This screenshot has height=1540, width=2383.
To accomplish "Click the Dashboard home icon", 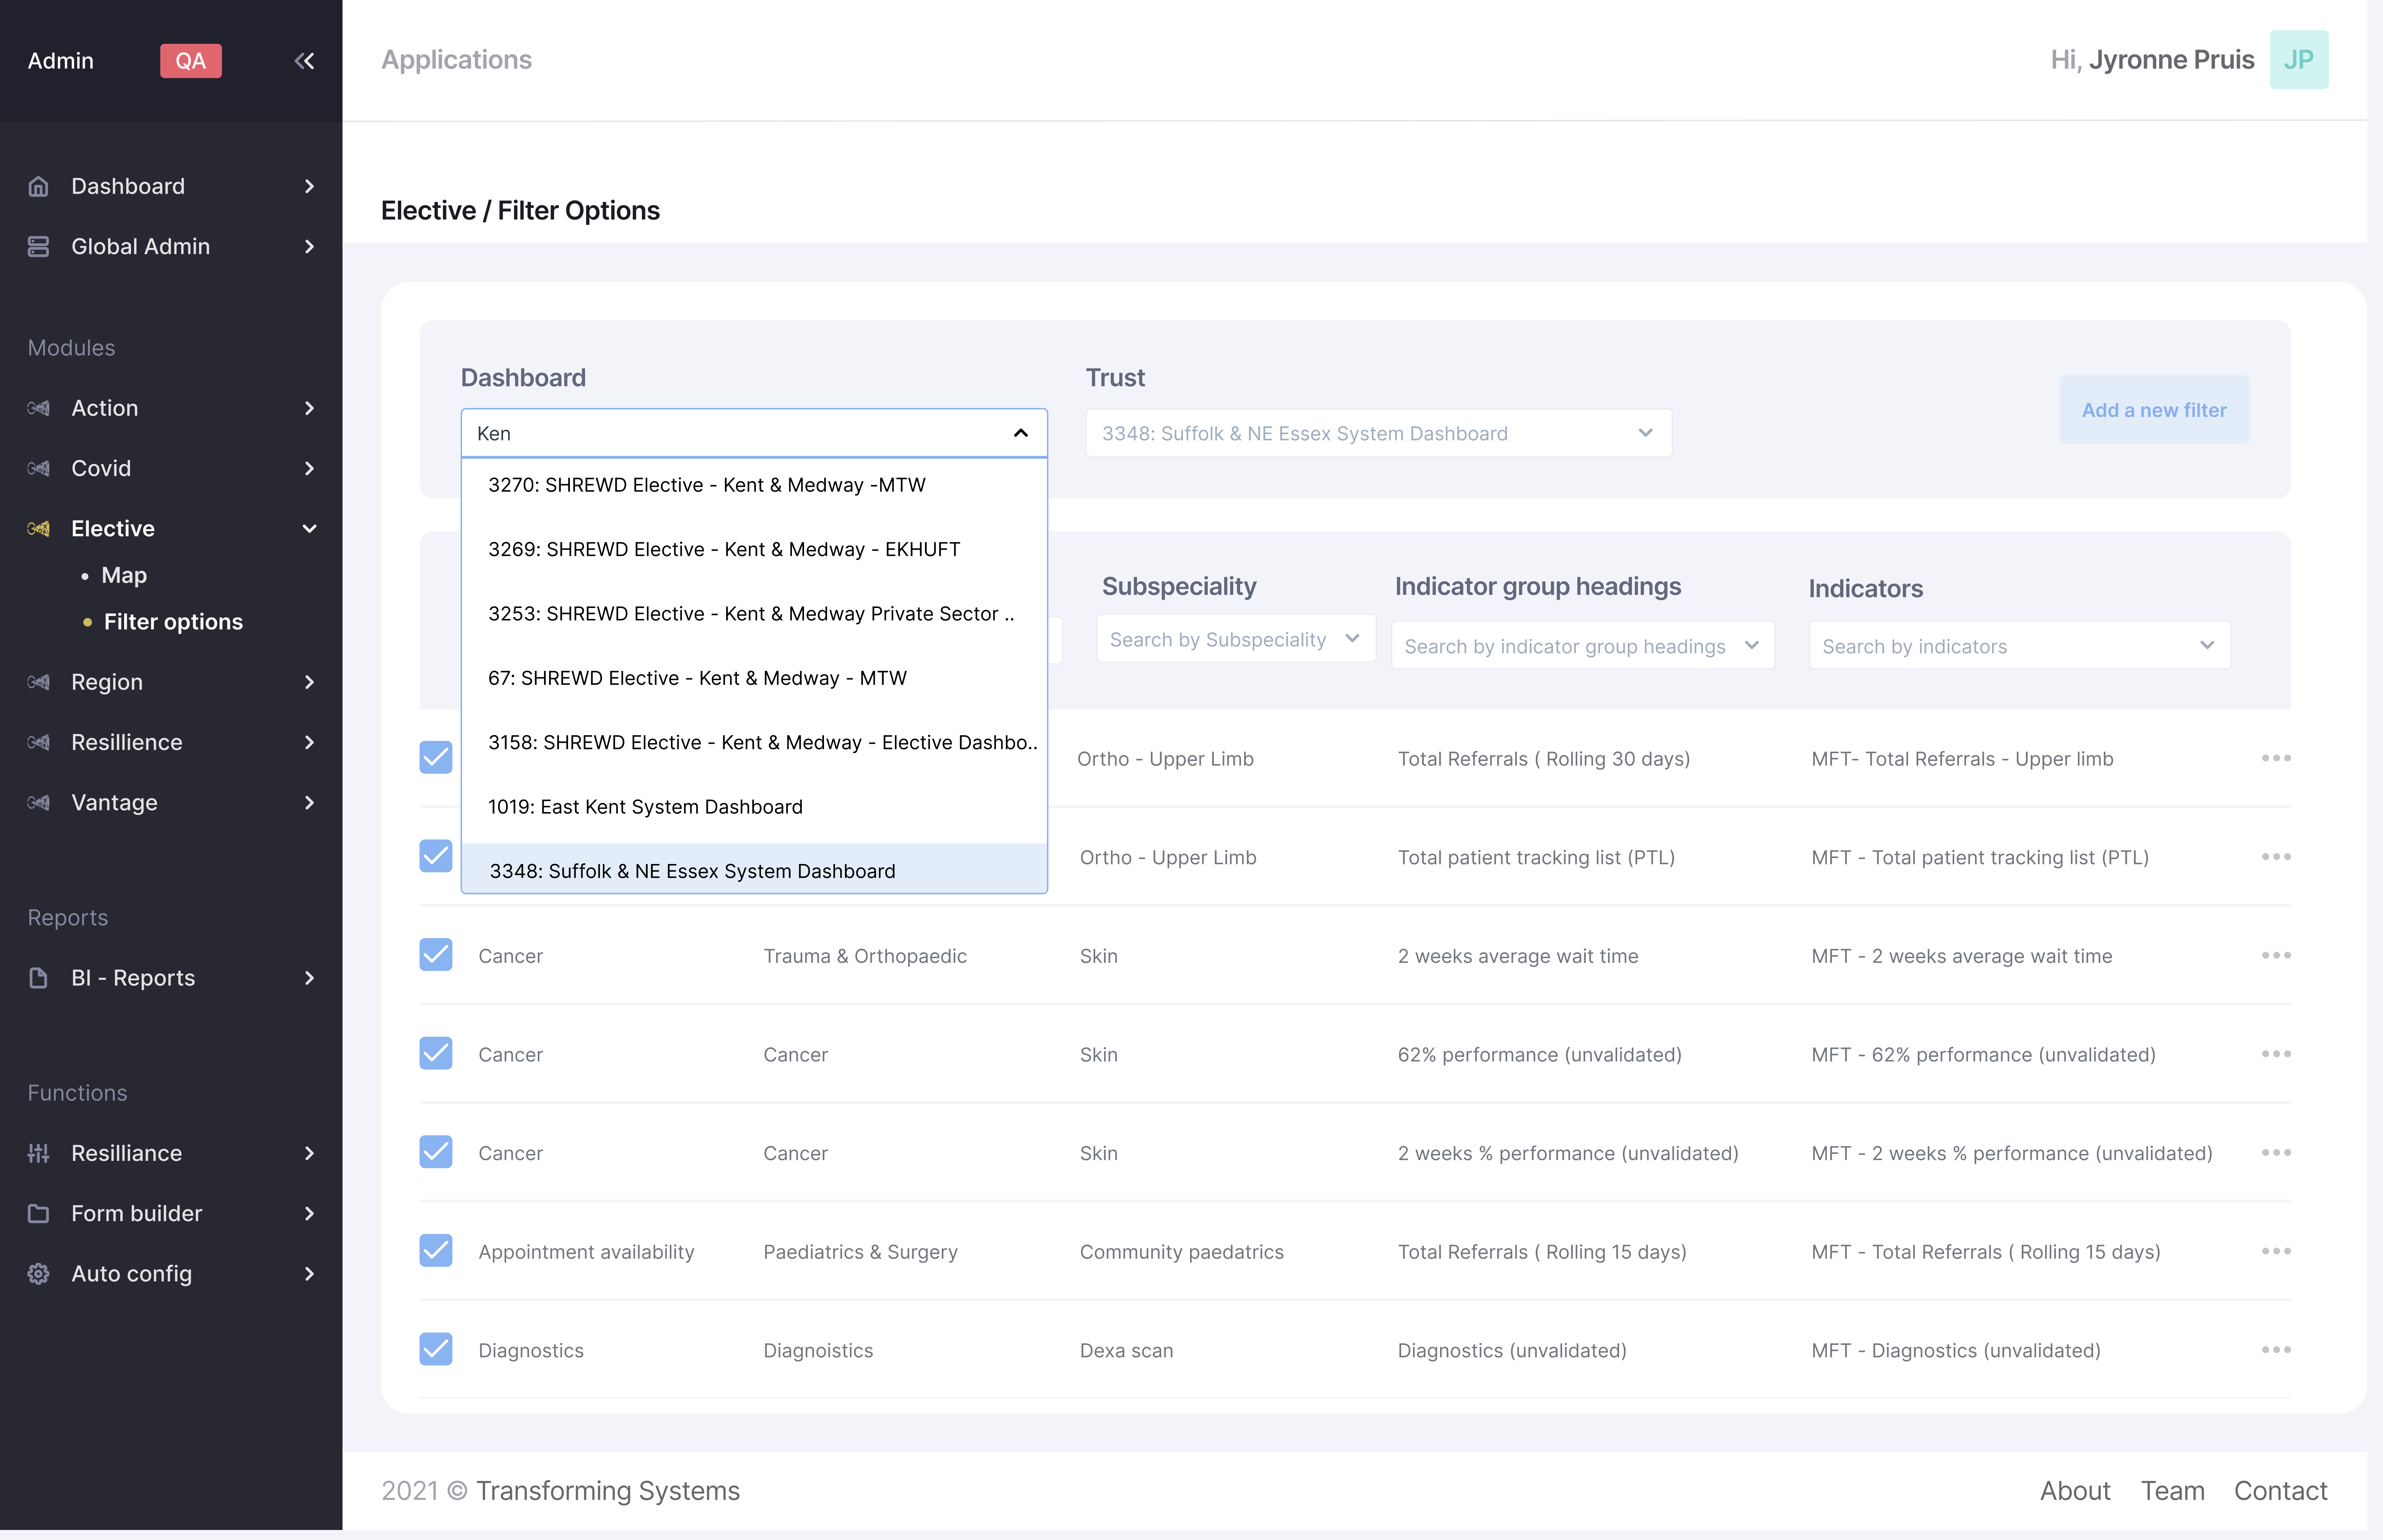I will pos(38,186).
